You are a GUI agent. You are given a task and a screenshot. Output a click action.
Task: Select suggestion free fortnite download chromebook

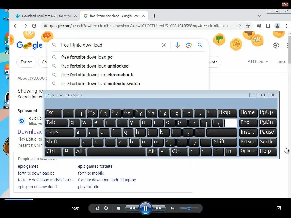click(x=128, y=75)
